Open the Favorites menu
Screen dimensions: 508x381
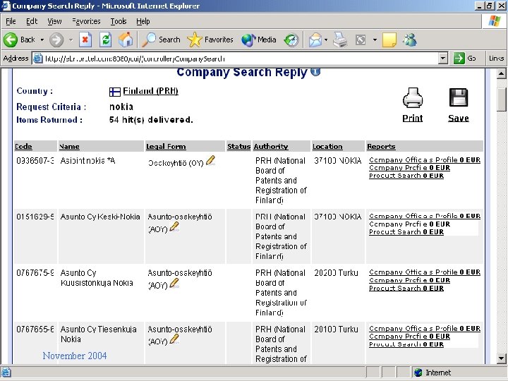(86, 21)
